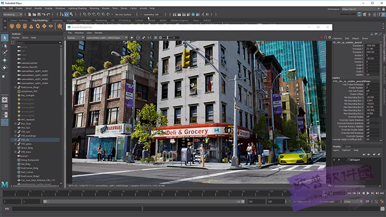Click Object in Channel Box header

pyautogui.click(x=355, y=38)
